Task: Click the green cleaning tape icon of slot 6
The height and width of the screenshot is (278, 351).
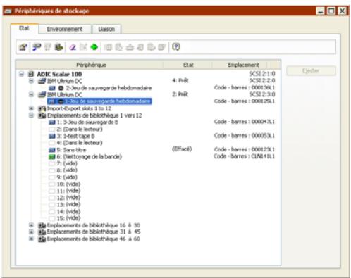Action: (52, 157)
